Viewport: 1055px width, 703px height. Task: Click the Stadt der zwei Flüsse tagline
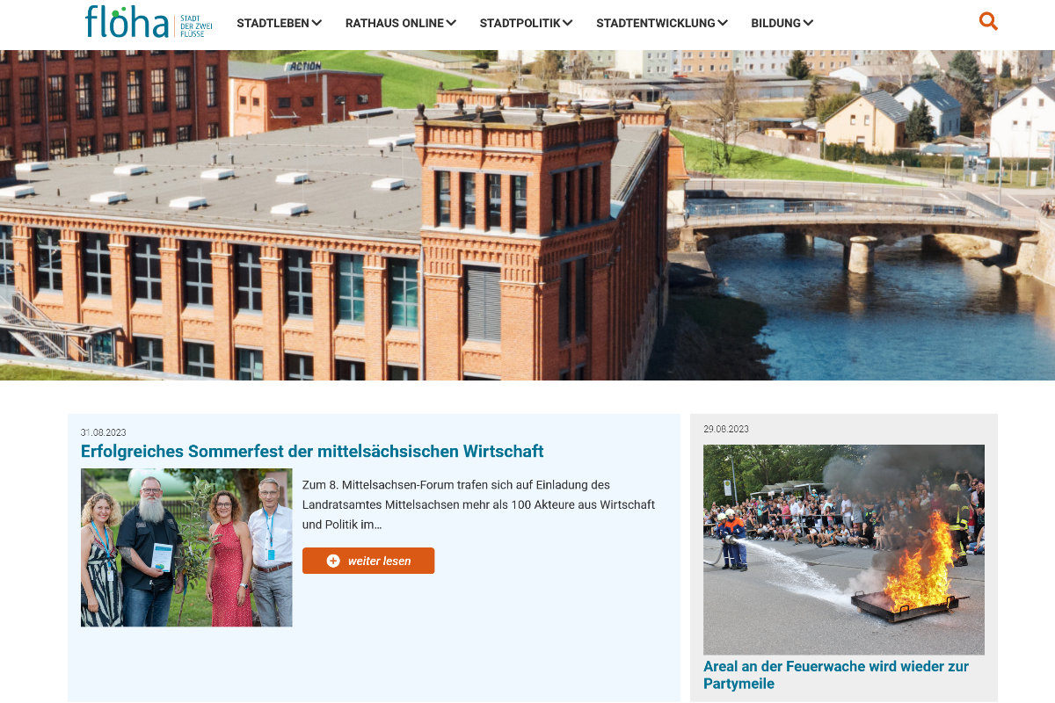point(195,25)
